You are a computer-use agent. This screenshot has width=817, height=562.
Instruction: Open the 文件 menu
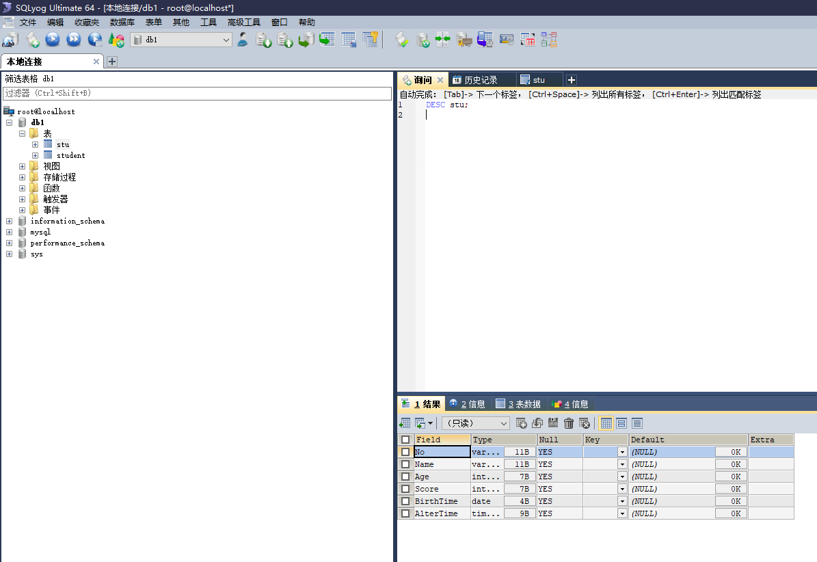pyautogui.click(x=27, y=23)
